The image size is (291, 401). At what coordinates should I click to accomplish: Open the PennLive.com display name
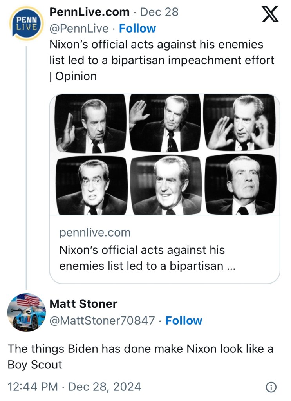(89, 12)
